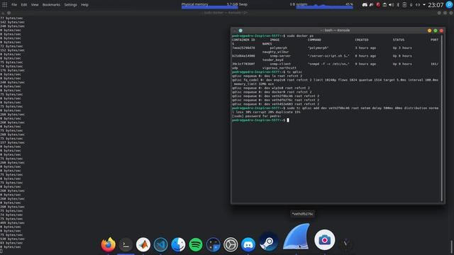Image resolution: width=454 pixels, height=255 pixels.
Task: Open the Help menu
Action: tap(84, 5)
